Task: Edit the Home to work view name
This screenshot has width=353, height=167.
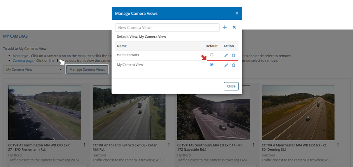Action: [226, 55]
